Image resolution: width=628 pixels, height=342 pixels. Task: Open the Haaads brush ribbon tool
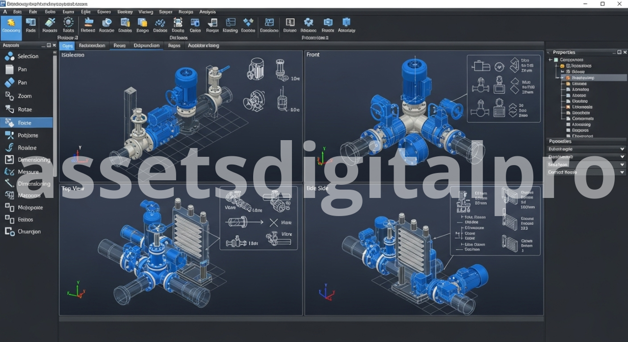[x=50, y=25]
